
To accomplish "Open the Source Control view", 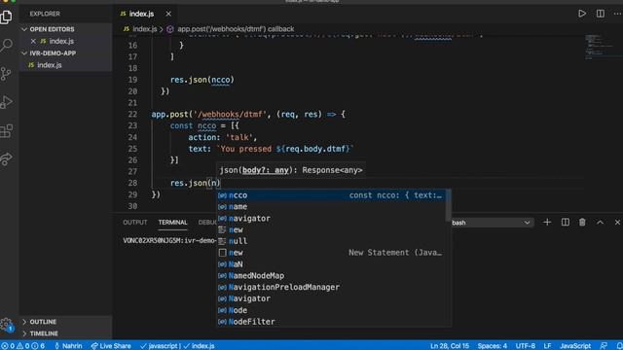I will pos(7,74).
